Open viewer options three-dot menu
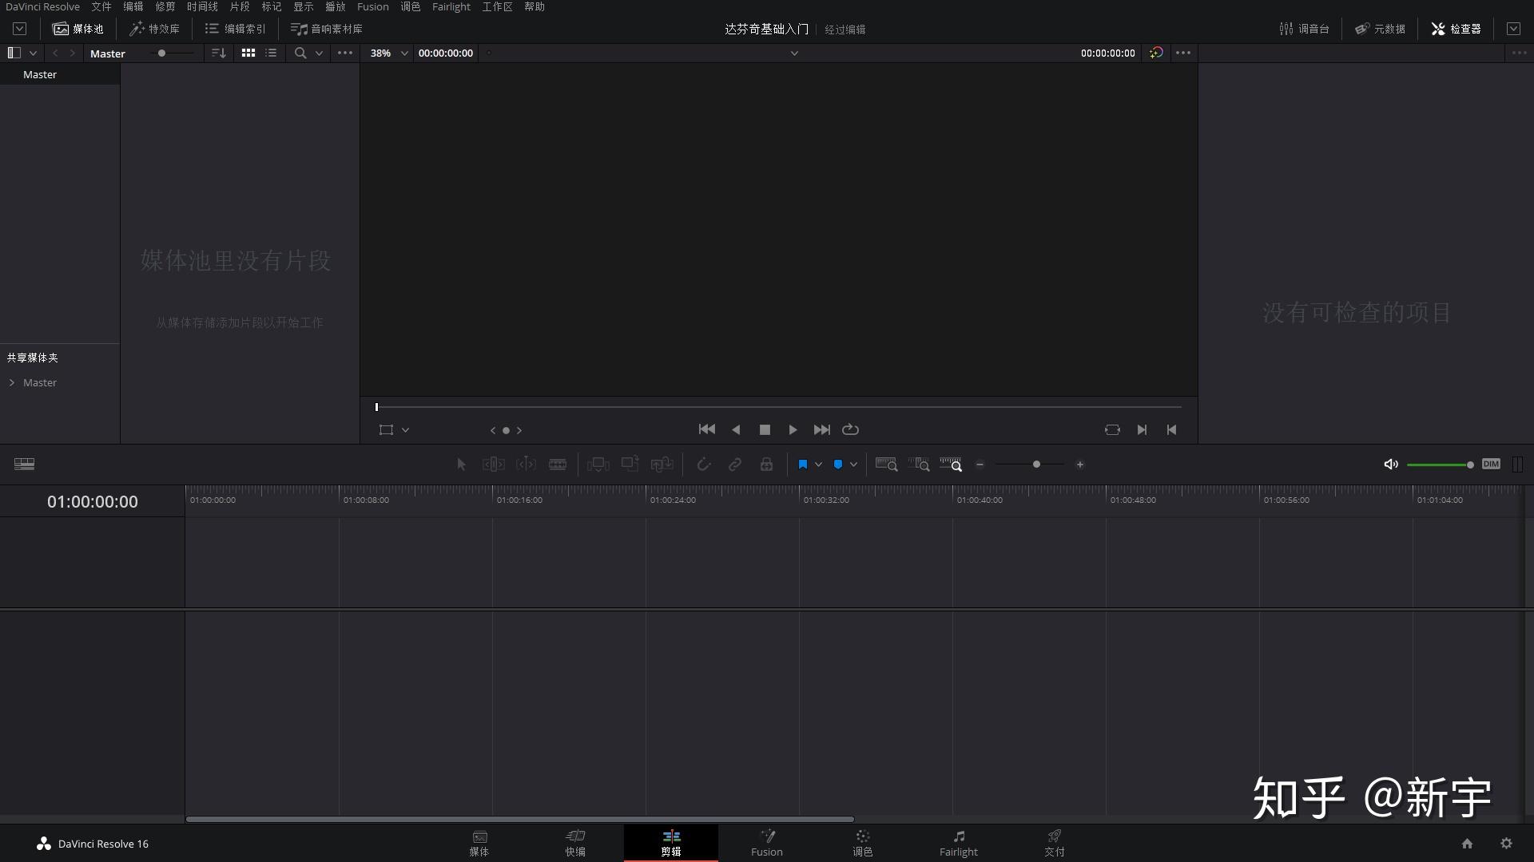Viewport: 1534px width, 862px height. [1183, 53]
